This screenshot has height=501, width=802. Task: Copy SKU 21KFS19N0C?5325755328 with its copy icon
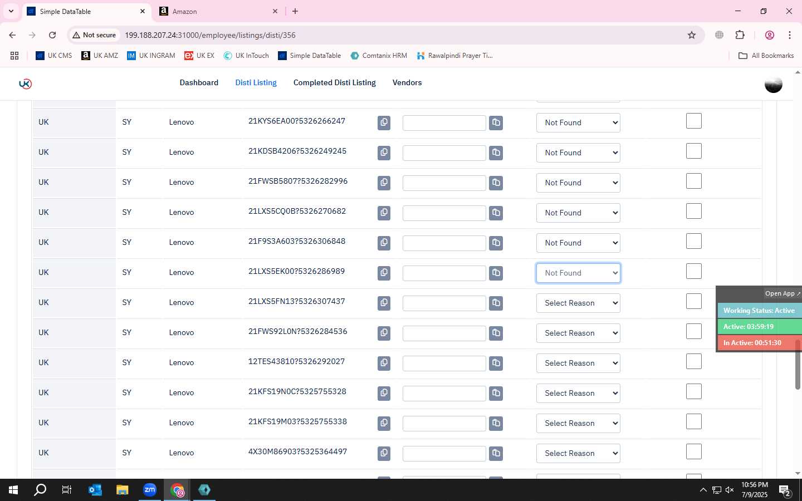click(384, 393)
